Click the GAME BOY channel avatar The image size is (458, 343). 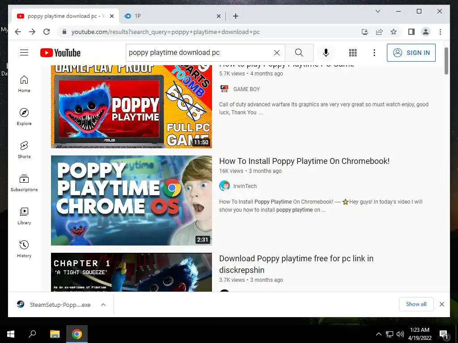[225, 89]
